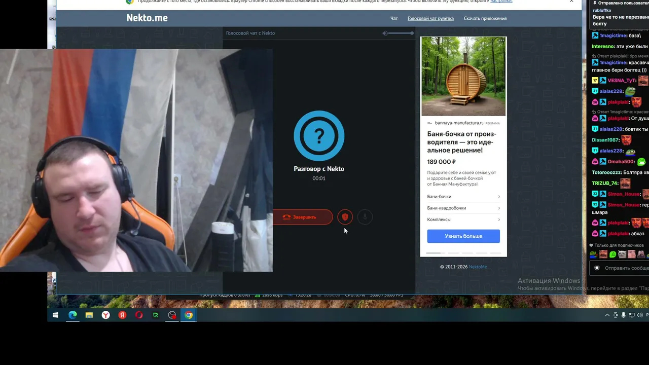
Task: Open the red Yandex Я taskbar icon
Action: coord(122,315)
